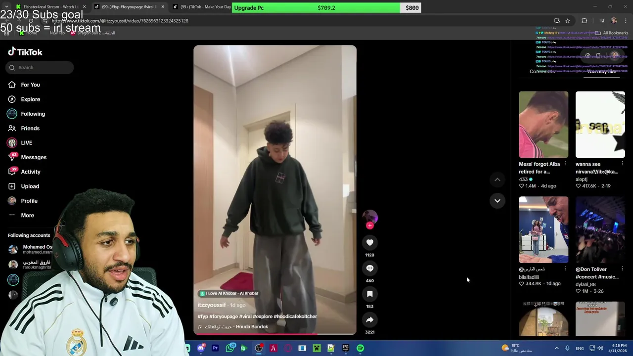Open OBS Studio from the taskbar
Image resolution: width=633 pixels, height=356 pixels.
coord(259,348)
